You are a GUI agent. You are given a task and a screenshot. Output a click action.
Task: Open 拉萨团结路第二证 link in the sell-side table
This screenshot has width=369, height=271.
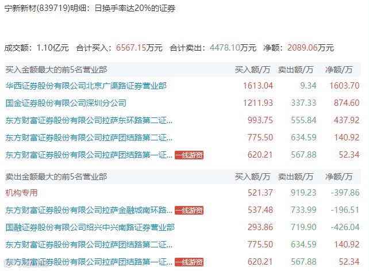[x=89, y=245]
